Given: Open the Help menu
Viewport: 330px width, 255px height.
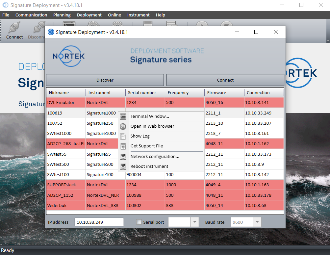Looking at the screenshot, I should [160, 15].
